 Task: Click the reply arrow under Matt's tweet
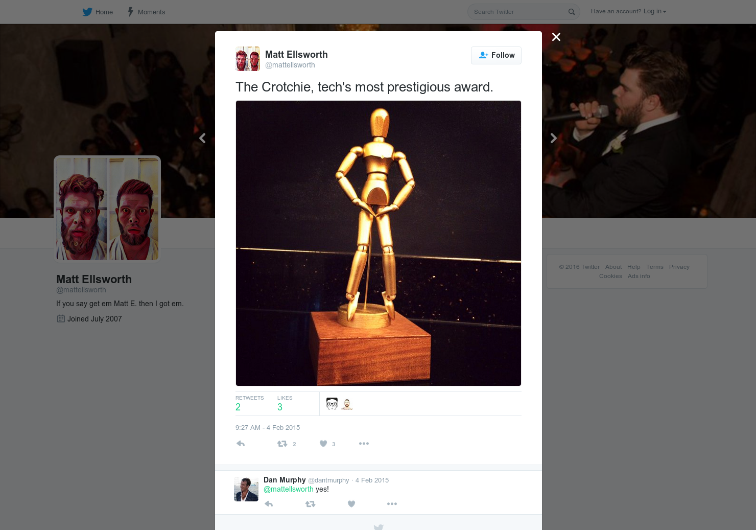241,444
